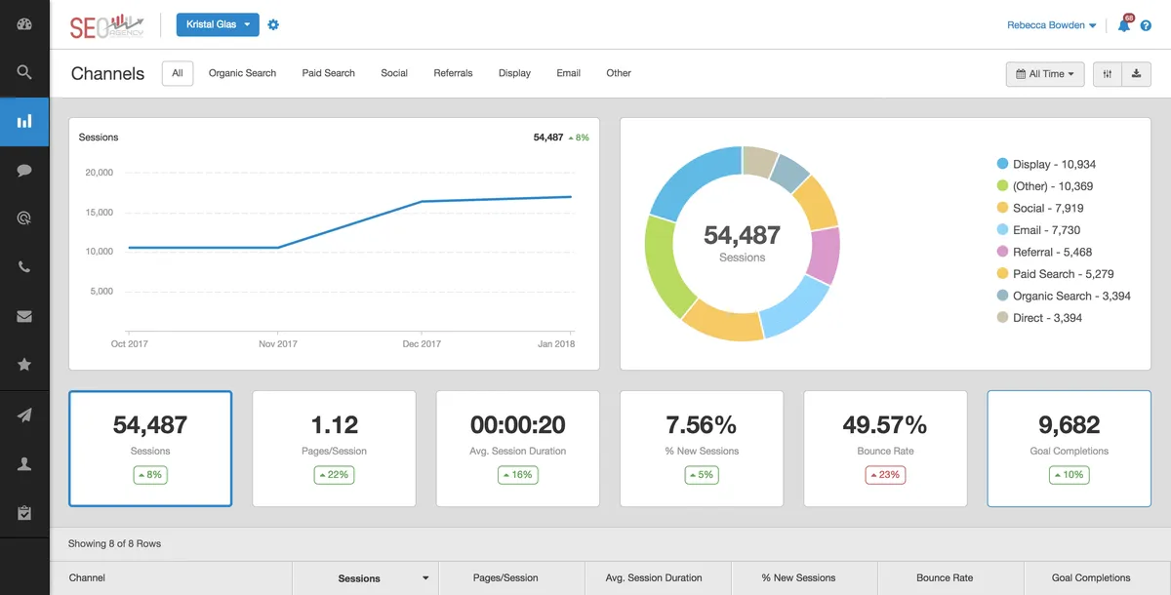Image resolution: width=1171 pixels, height=595 pixels.
Task: Open the Kristal Glas campaign dropdown
Action: click(x=218, y=24)
